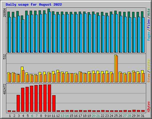Viewport: 152px width, 119px height.
Task: Select the 482472 KBytes scale label
Action: coord(4,89)
